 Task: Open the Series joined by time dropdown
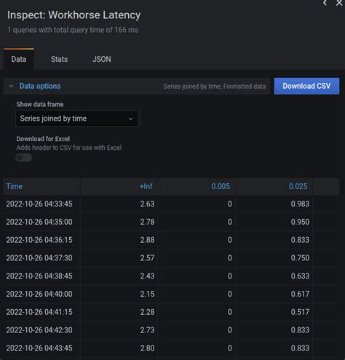pos(77,119)
